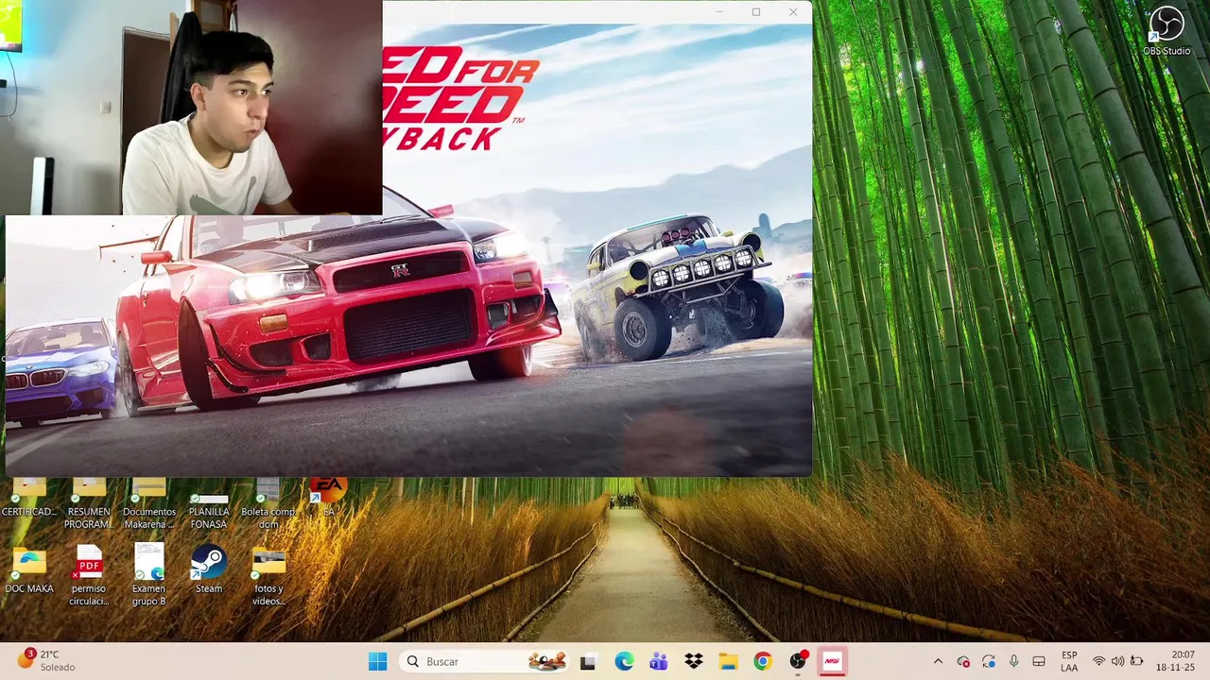Open the Steam desktop shortcut
This screenshot has width=1210, height=680.
[208, 569]
